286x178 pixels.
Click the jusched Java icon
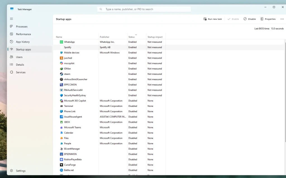coord(61,58)
